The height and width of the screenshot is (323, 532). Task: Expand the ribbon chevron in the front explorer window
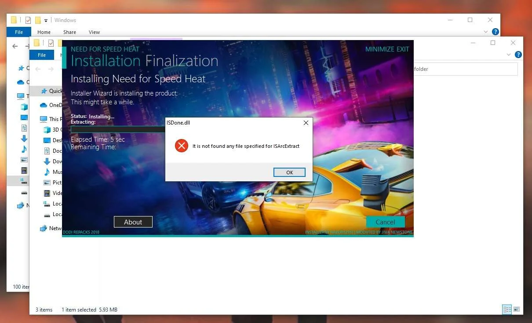509,55
